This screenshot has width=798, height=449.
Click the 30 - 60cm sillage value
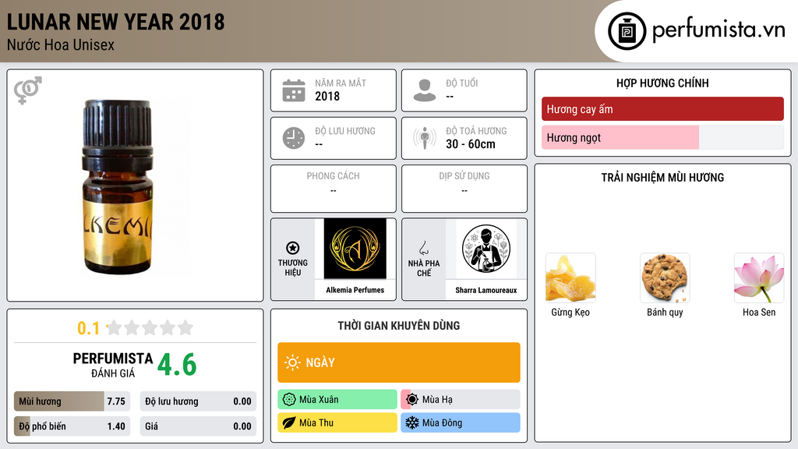point(471,144)
